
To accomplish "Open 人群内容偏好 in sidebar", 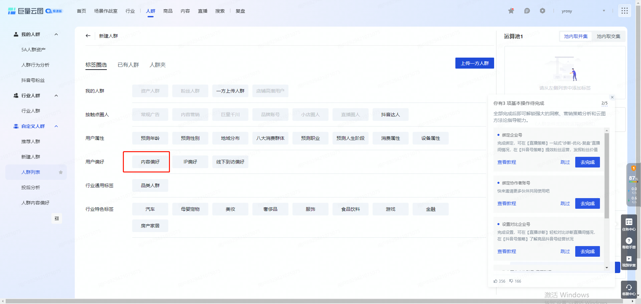I will tap(35, 203).
